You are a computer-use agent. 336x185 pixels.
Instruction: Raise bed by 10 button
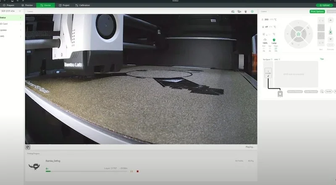click(321, 21)
